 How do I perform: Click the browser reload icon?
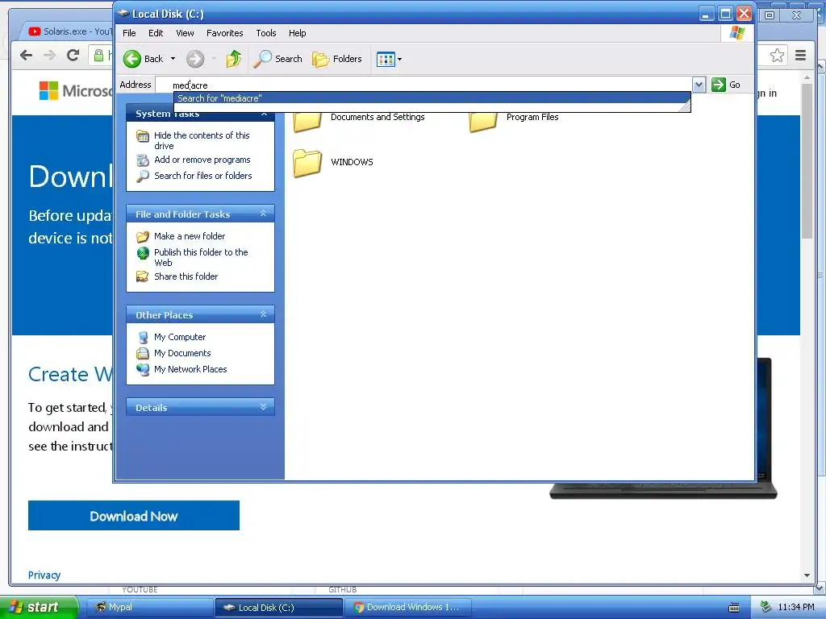pyautogui.click(x=73, y=56)
